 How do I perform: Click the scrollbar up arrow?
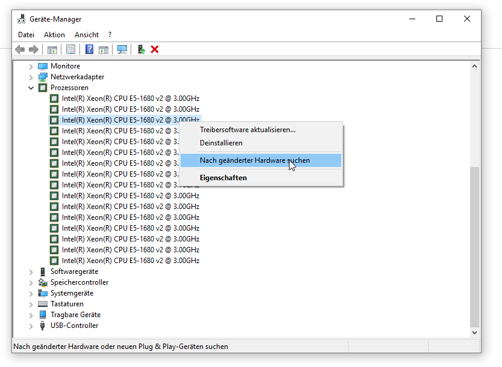pos(474,67)
